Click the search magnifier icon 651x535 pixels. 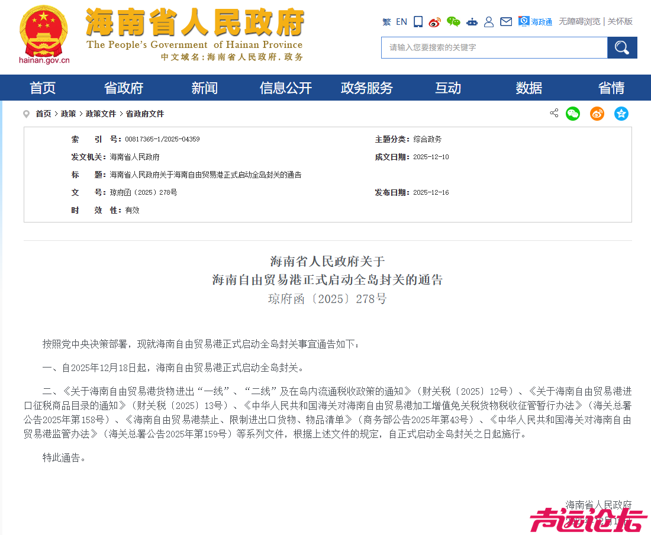coord(622,47)
